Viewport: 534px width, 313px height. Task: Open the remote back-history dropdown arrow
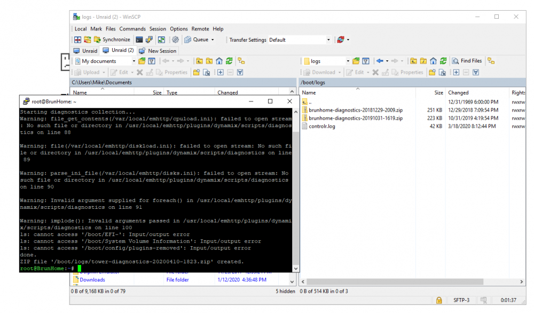coord(387,61)
